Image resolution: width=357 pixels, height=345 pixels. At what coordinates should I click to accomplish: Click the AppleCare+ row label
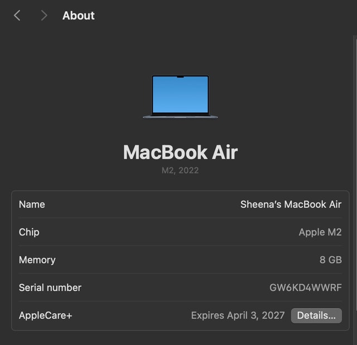46,315
